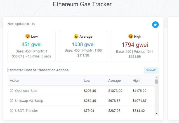Image resolution: width=179 pixels, height=123 pixels.
Task: Click the Twitter share icon
Action: 155,25
